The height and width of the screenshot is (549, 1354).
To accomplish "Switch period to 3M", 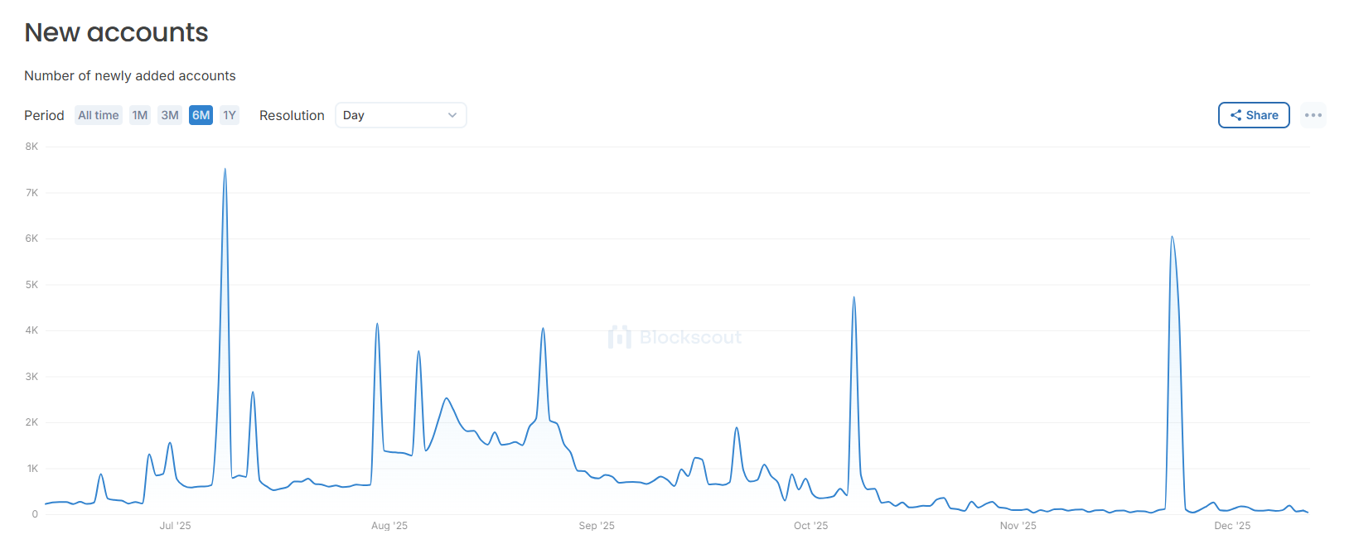I will [170, 115].
